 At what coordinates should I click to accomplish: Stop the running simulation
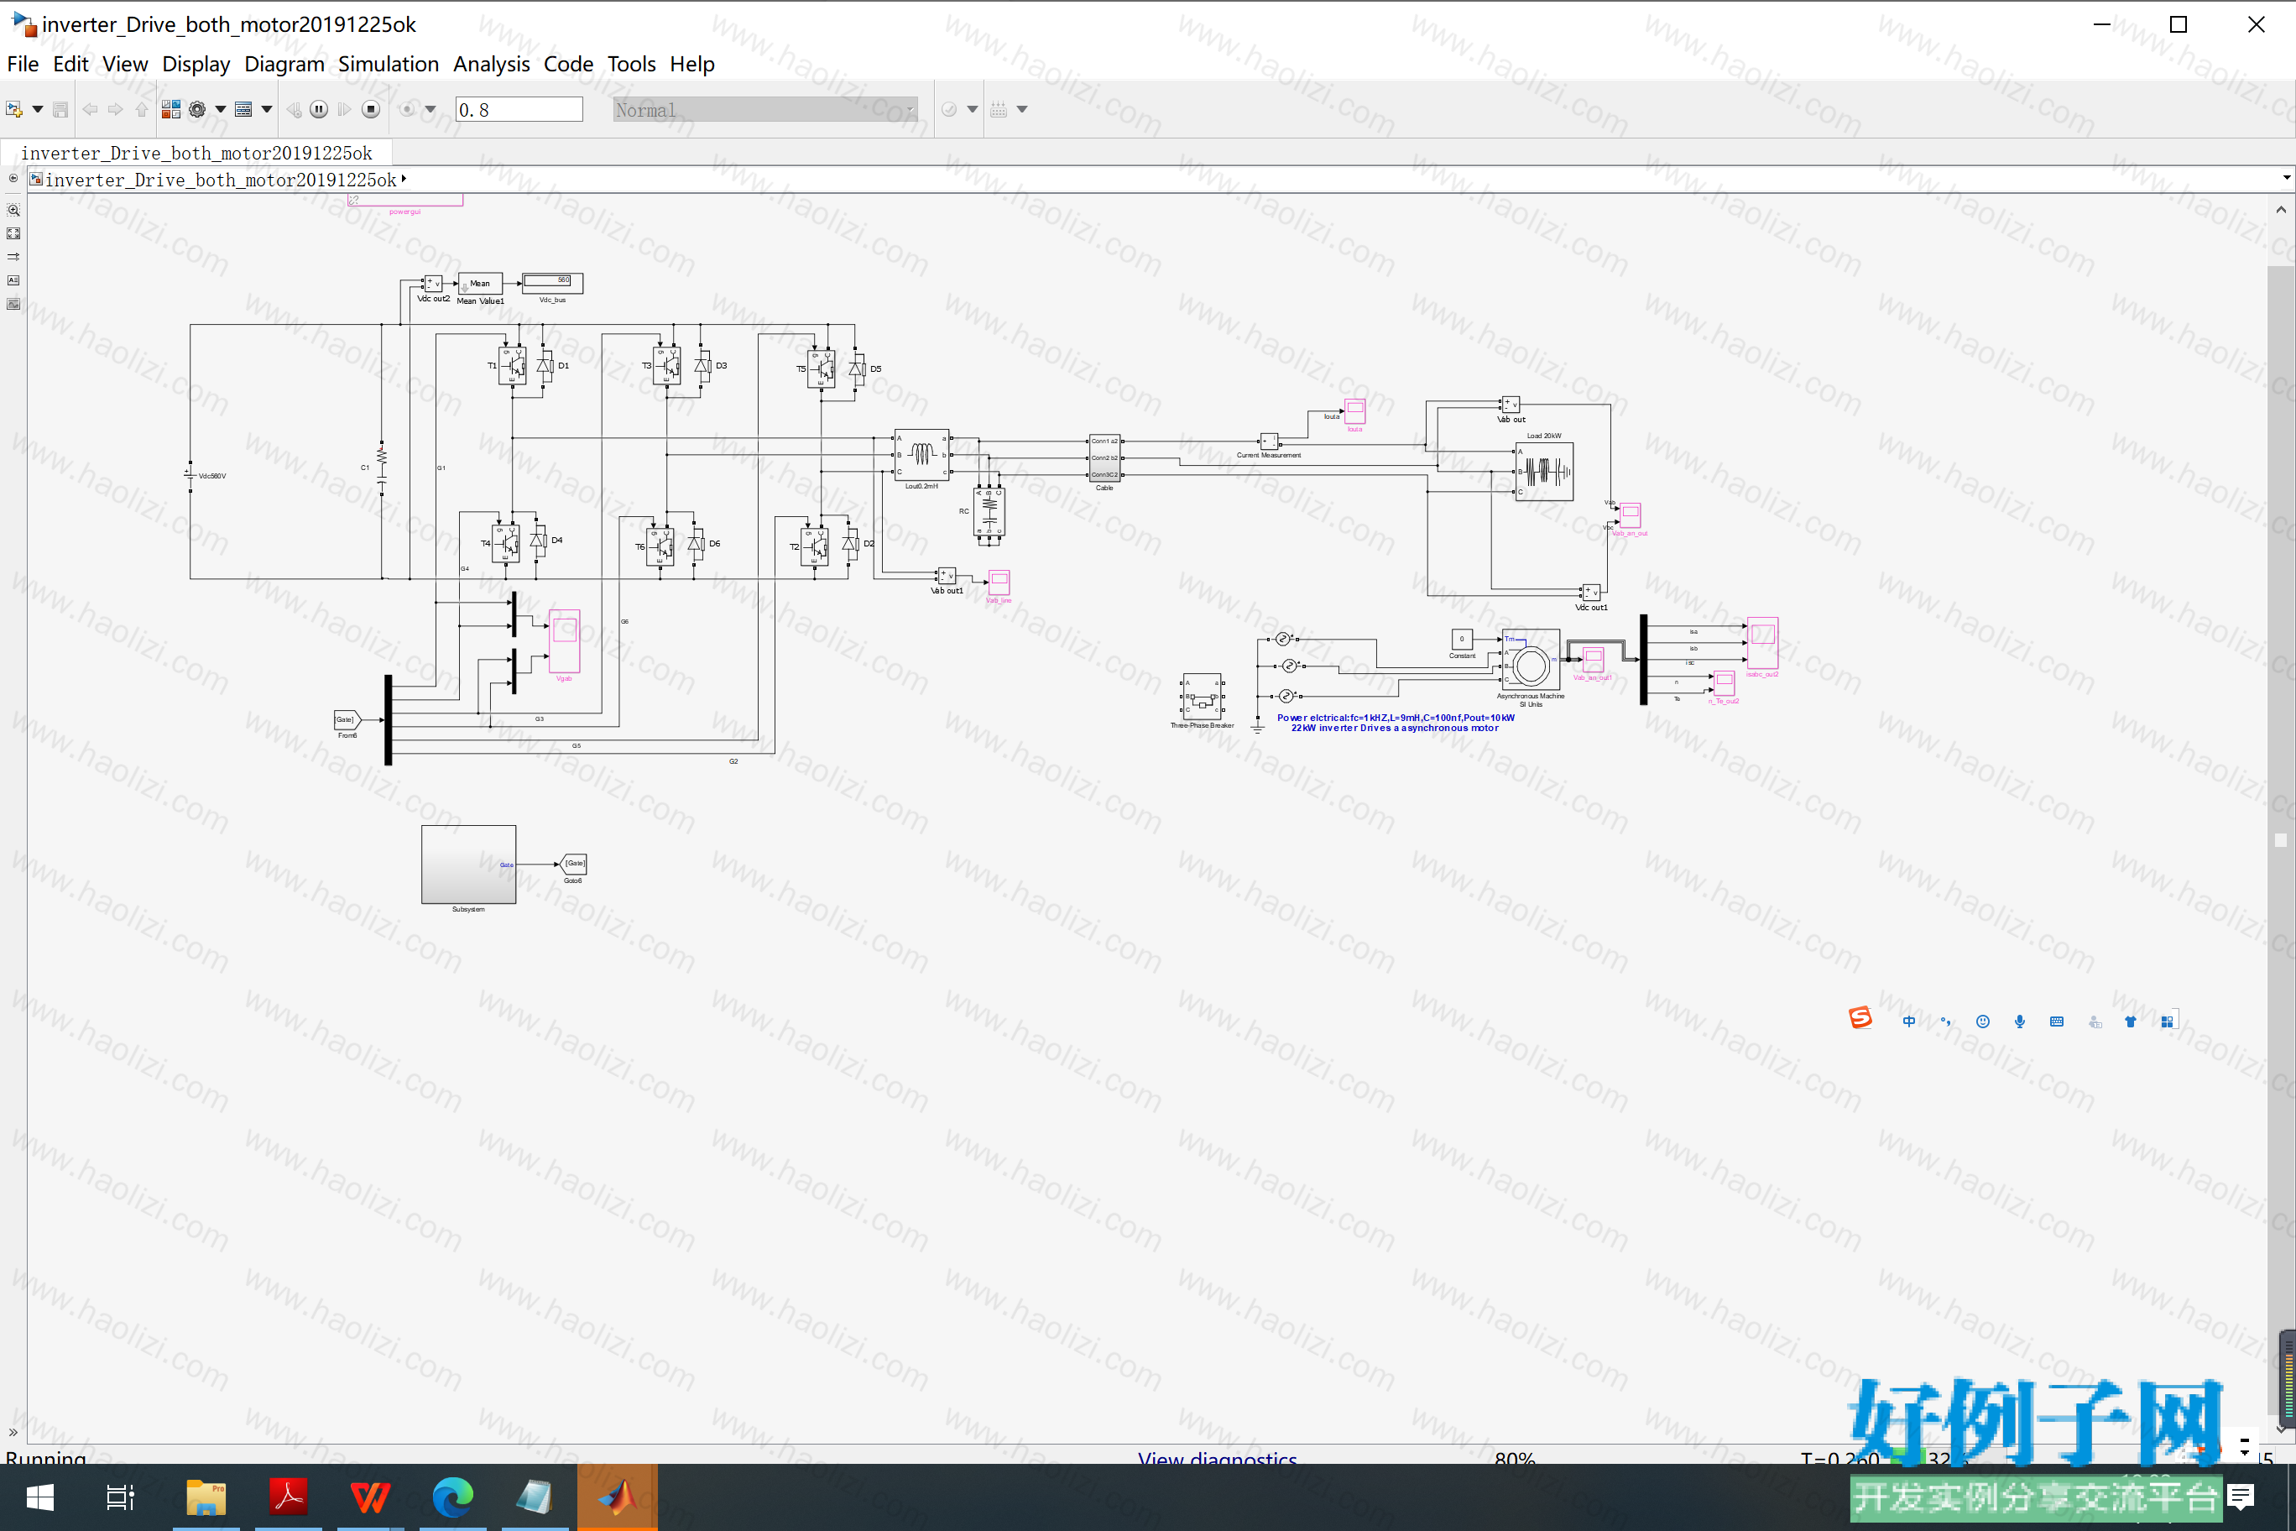pyautogui.click(x=371, y=109)
